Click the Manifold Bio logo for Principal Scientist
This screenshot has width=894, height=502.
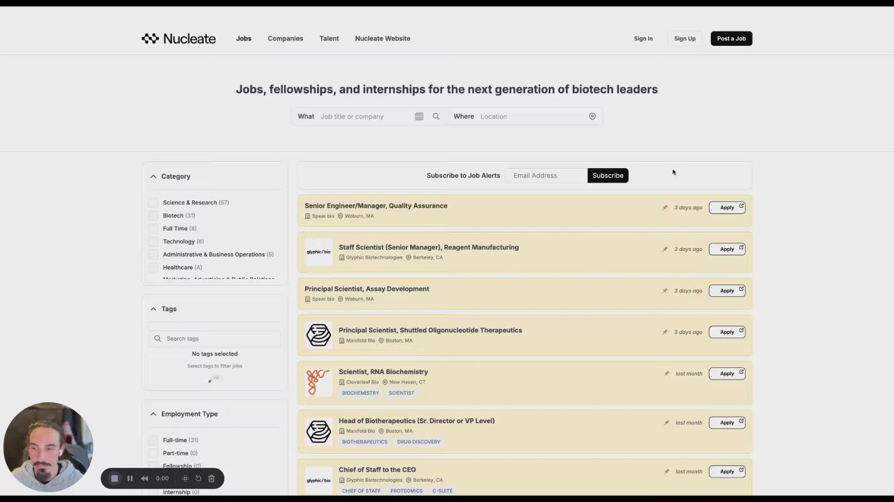point(318,335)
